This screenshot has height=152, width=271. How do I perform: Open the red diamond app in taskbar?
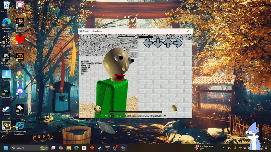(92, 148)
